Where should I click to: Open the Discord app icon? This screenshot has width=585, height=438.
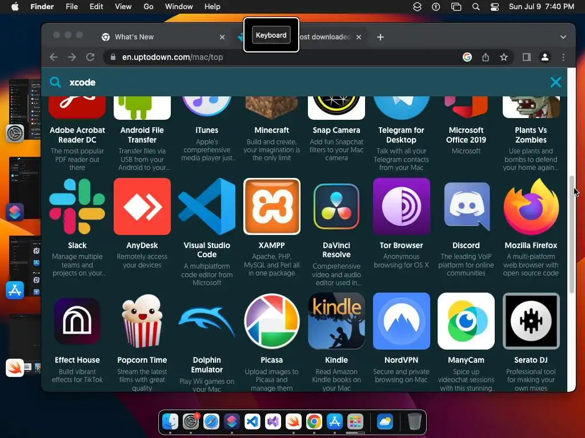click(x=466, y=206)
